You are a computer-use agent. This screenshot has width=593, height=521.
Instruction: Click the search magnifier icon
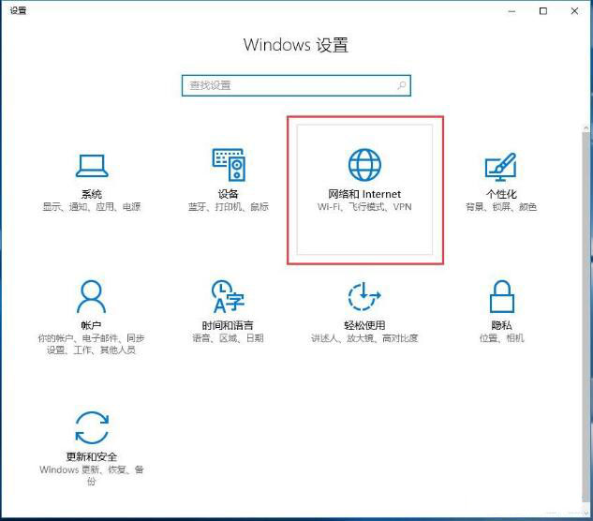[x=402, y=85]
